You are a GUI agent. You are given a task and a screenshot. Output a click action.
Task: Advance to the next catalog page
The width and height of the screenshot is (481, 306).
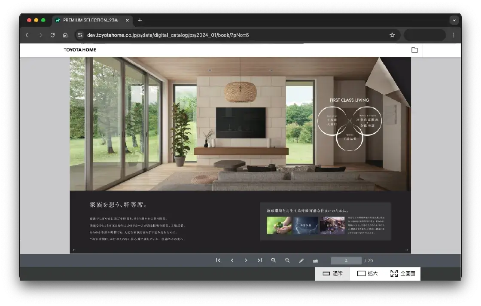[246, 260]
